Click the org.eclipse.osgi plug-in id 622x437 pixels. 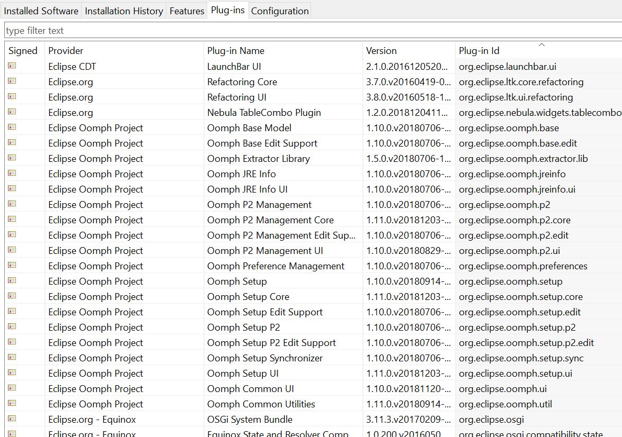pos(491,420)
